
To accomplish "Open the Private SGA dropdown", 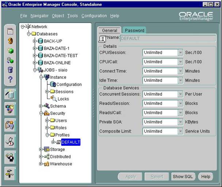I will 180,122.
